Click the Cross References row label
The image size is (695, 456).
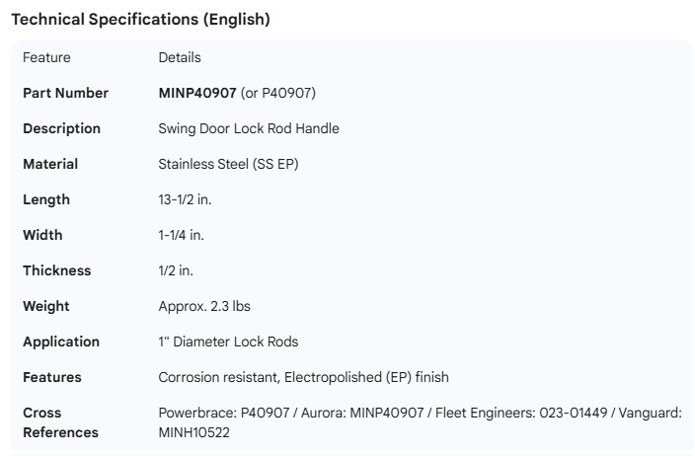click(x=60, y=422)
